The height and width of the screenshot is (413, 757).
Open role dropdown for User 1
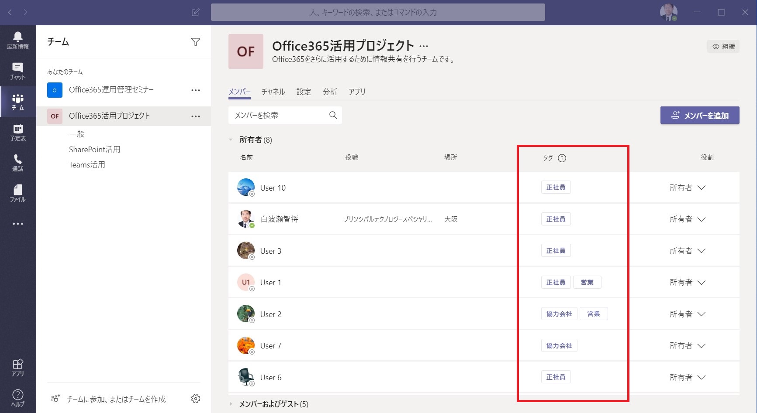click(688, 283)
